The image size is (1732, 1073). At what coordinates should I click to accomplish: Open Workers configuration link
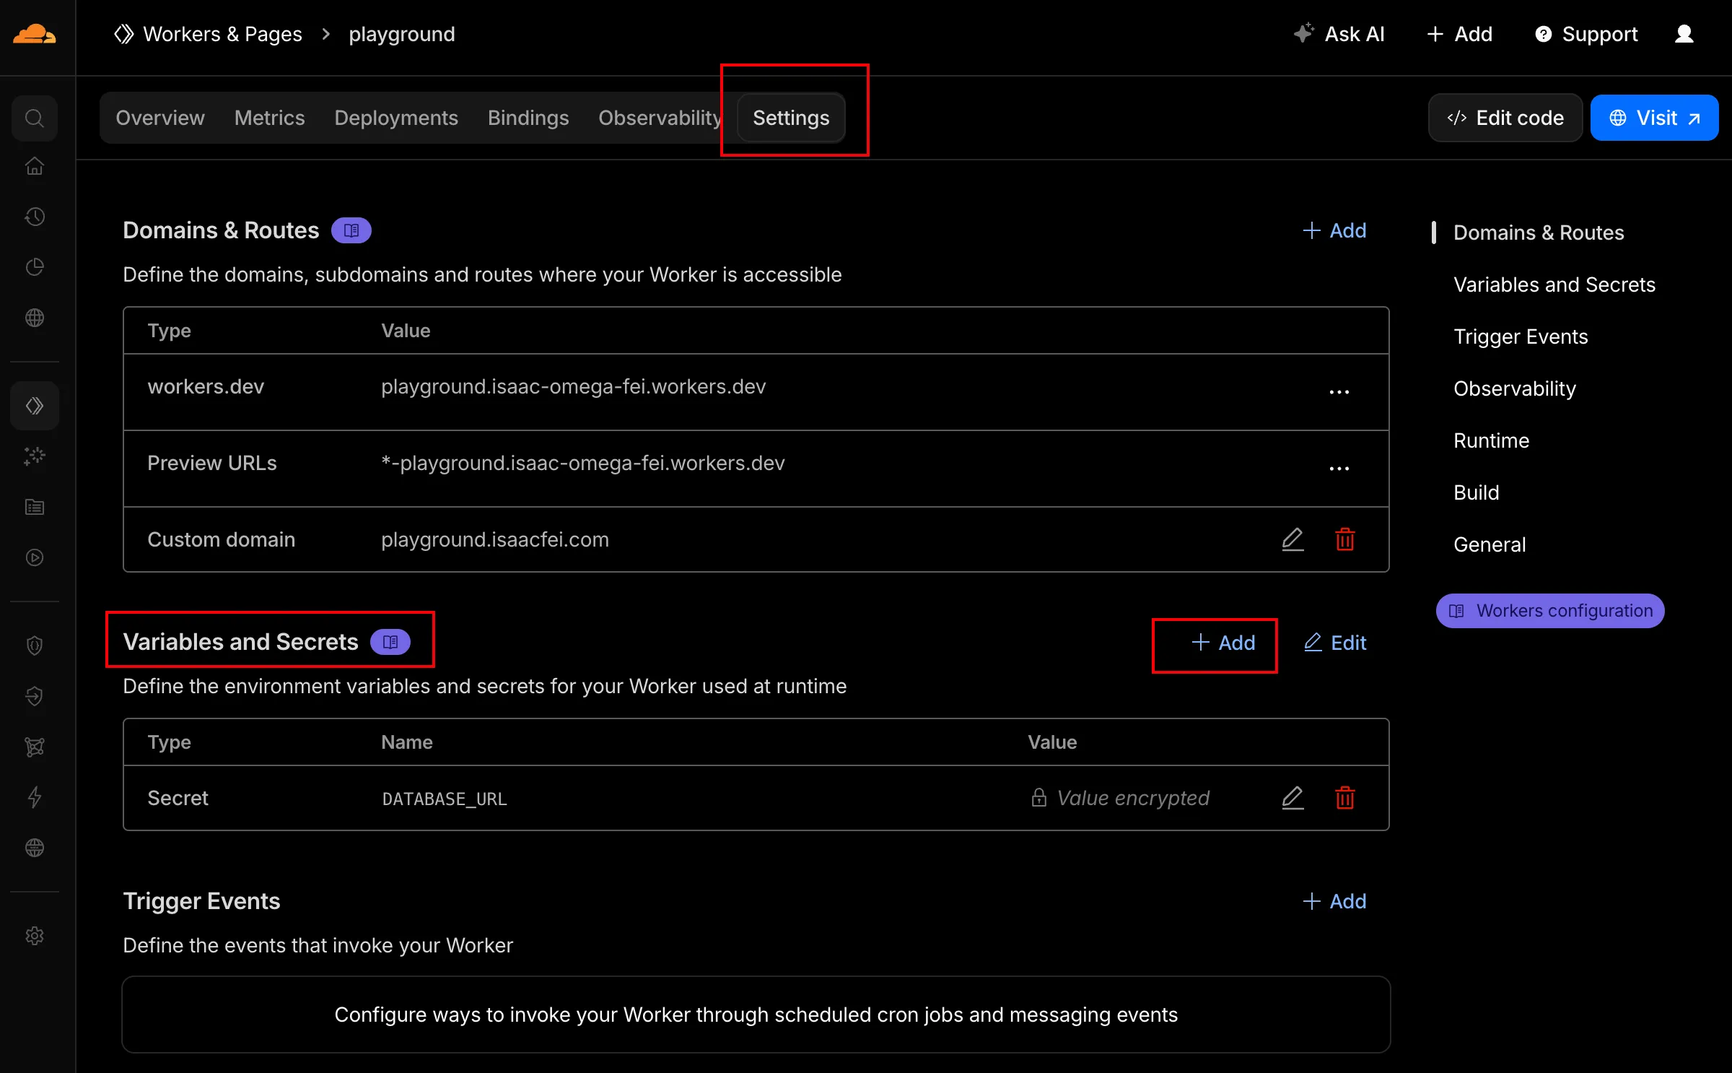click(1549, 610)
